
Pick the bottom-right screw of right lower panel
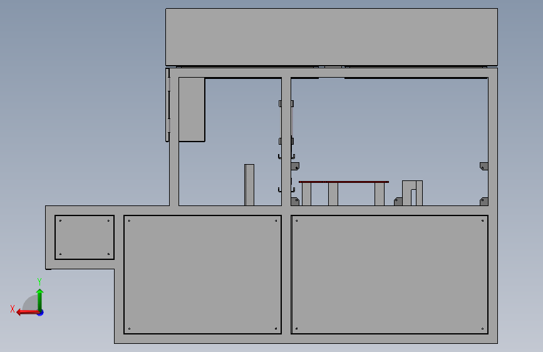482,328
